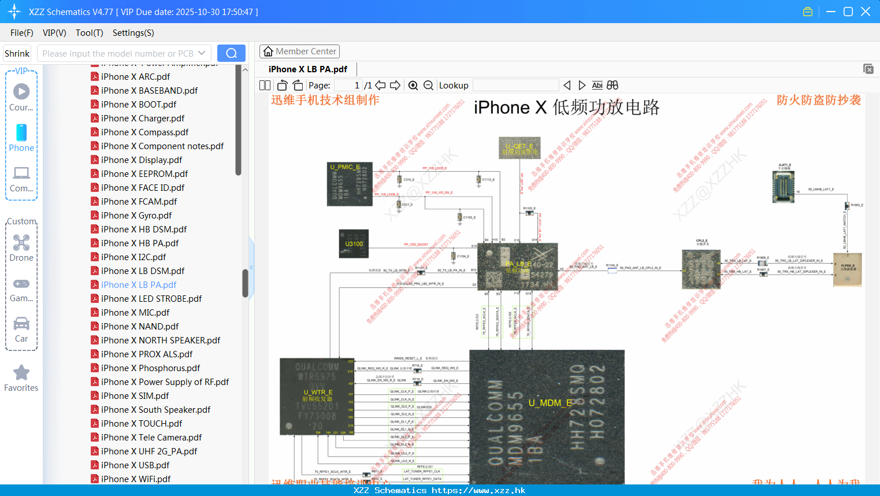
Task: Zoom out of the schematic
Action: tap(428, 85)
